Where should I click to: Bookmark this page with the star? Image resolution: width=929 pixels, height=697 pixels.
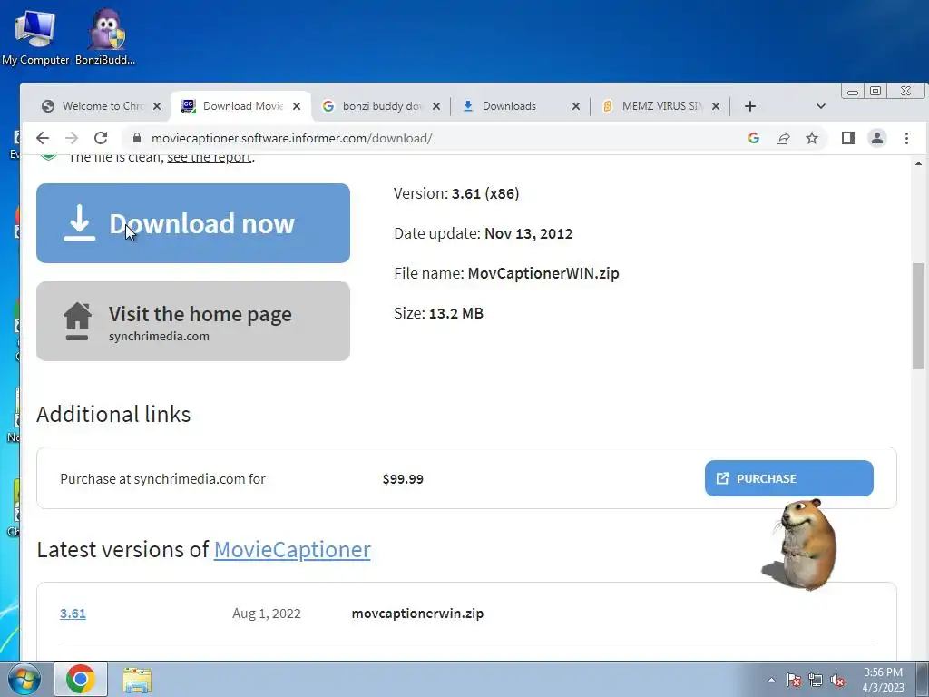click(812, 138)
